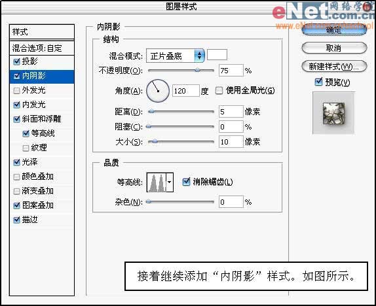This screenshot has width=376, height=306.
Task: Toggle the 内发光 inner glow checkbox
Action: tap(16, 105)
